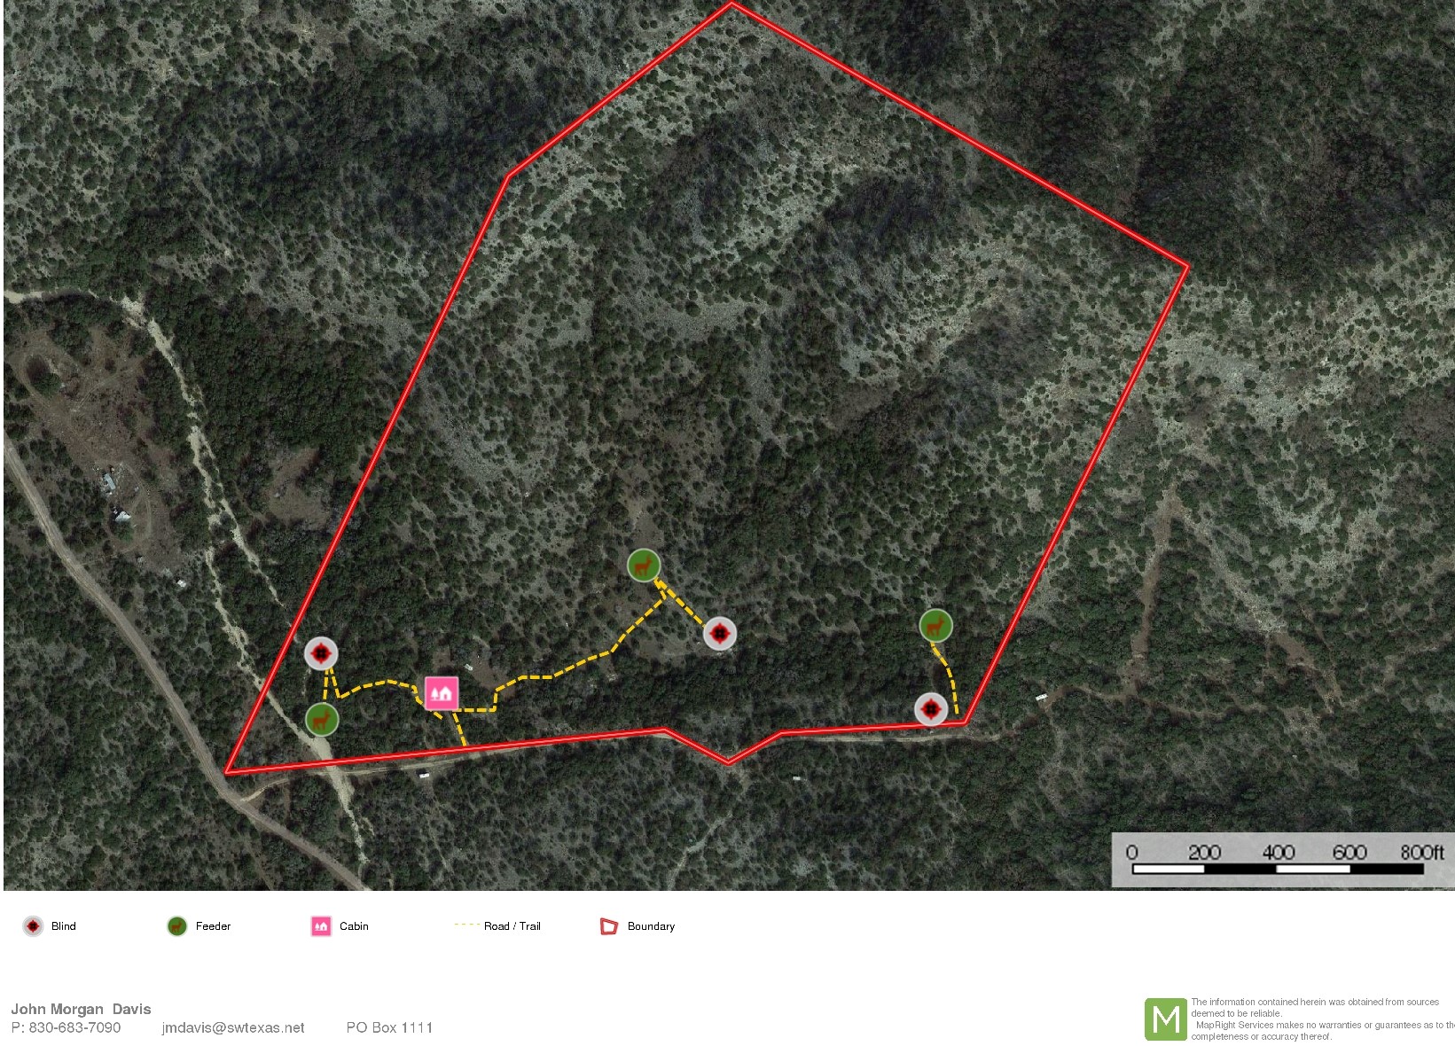Click the Boundary icon in the legend
Image resolution: width=1455 pixels, height=1046 pixels.
[x=609, y=926]
